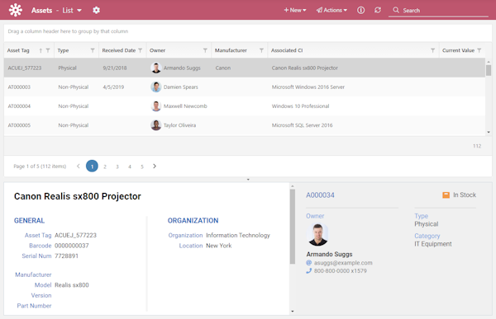This screenshot has height=319, width=496.
Task: Click filter icon on Current Value column
Action: click(x=479, y=50)
